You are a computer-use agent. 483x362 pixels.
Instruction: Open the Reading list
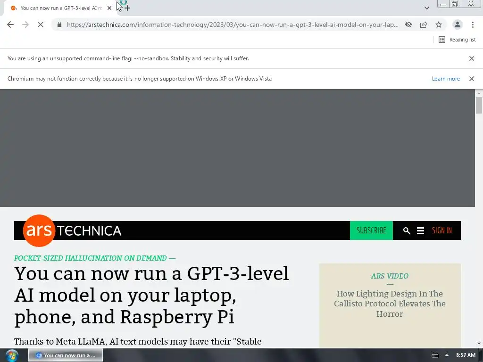pyautogui.click(x=457, y=40)
